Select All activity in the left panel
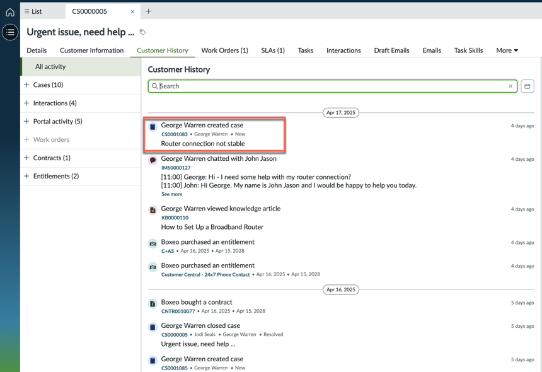The image size is (542, 372). [x=81, y=67]
